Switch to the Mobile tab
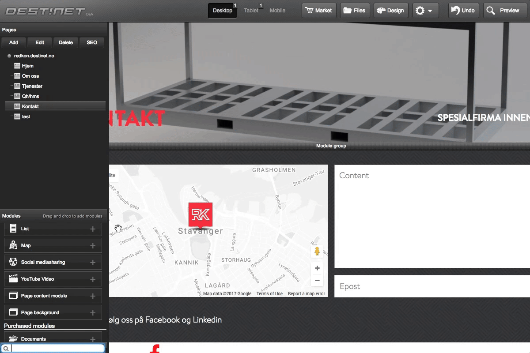The width and height of the screenshot is (530, 353). pyautogui.click(x=277, y=10)
